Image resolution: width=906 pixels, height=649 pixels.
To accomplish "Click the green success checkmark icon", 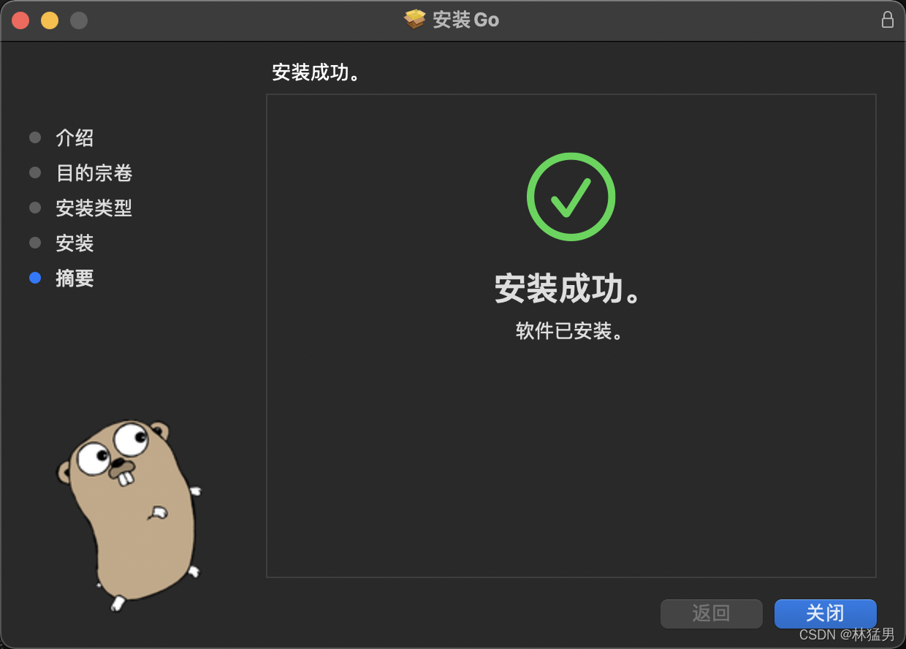I will 571,197.
